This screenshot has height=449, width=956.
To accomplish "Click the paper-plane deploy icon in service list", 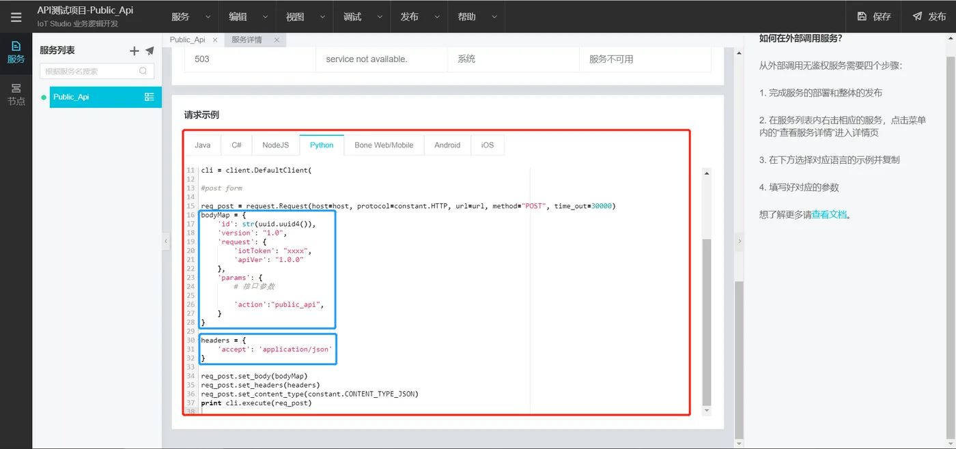I will (150, 50).
